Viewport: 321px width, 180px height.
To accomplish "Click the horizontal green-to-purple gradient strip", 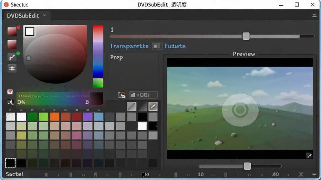I will [x=53, y=99].
